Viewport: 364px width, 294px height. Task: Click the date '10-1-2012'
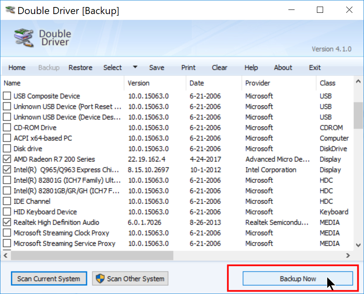tap(205, 170)
